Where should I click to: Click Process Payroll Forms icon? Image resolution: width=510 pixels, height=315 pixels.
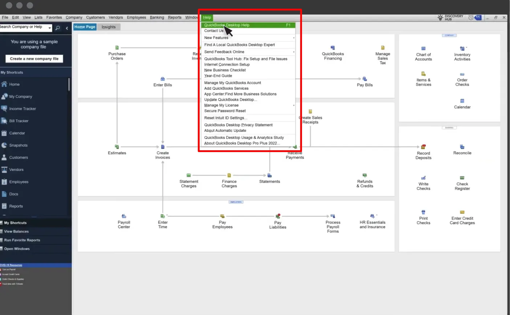pos(333,216)
